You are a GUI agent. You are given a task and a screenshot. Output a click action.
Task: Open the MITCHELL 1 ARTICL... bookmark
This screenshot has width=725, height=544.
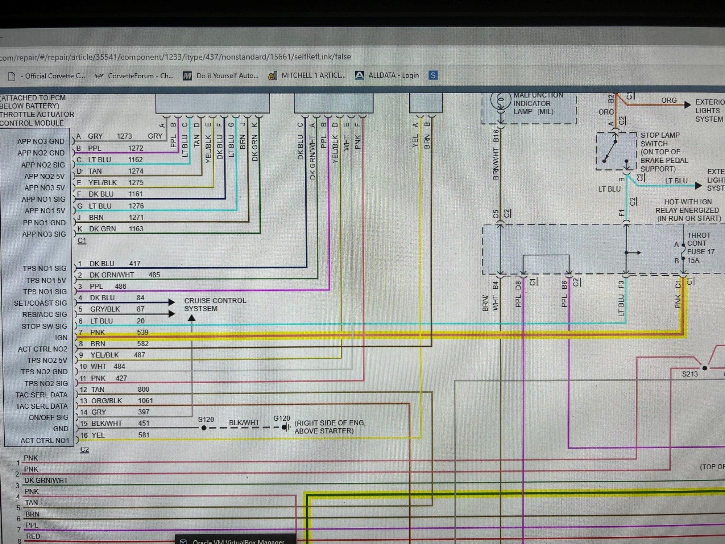click(x=314, y=75)
